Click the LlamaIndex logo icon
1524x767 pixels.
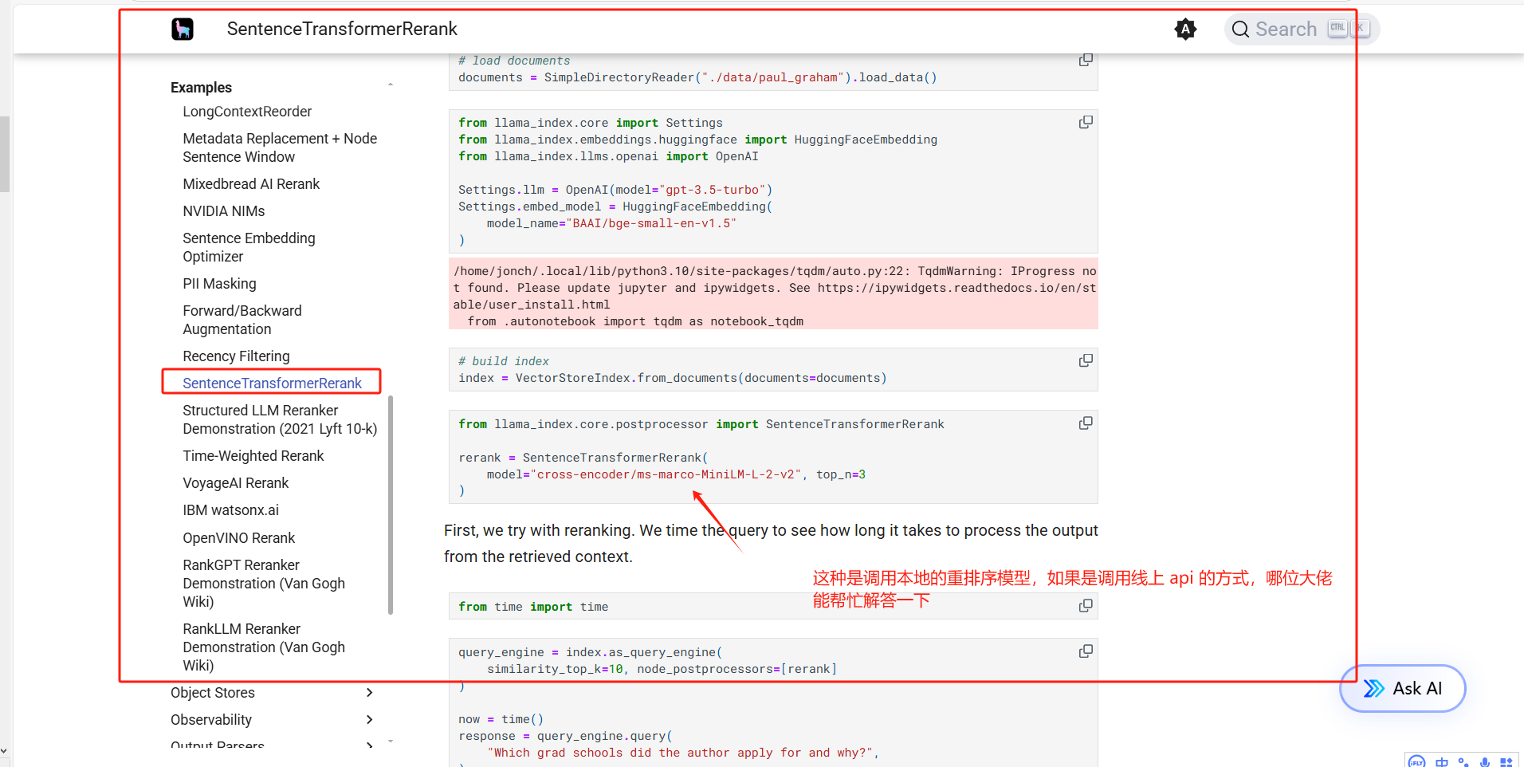183,29
